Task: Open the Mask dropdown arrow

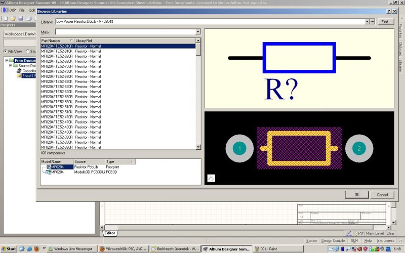Action: [x=198, y=32]
